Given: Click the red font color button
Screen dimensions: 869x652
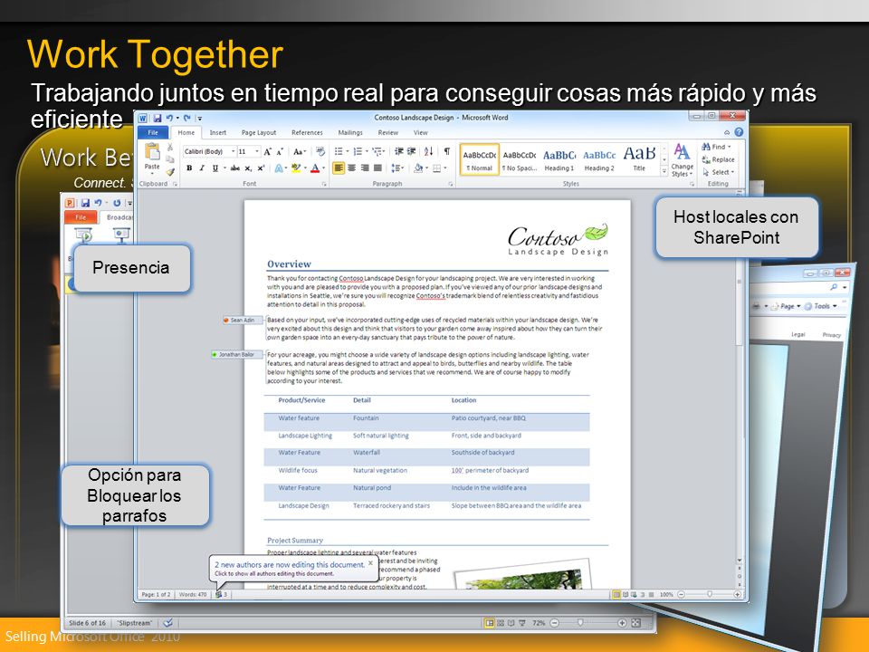Looking at the screenshot, I should coord(315,168).
